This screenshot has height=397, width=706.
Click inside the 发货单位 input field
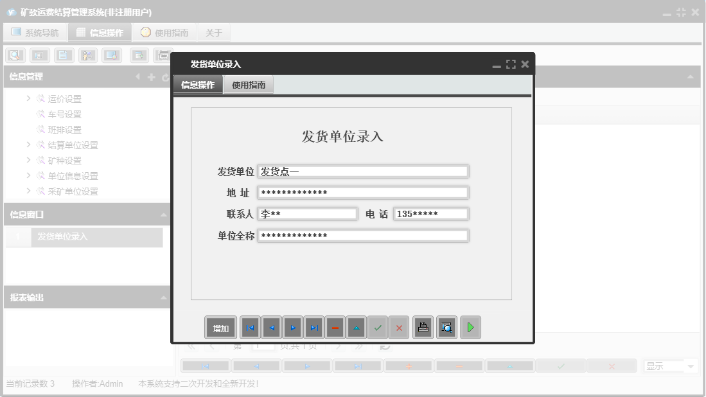(363, 171)
